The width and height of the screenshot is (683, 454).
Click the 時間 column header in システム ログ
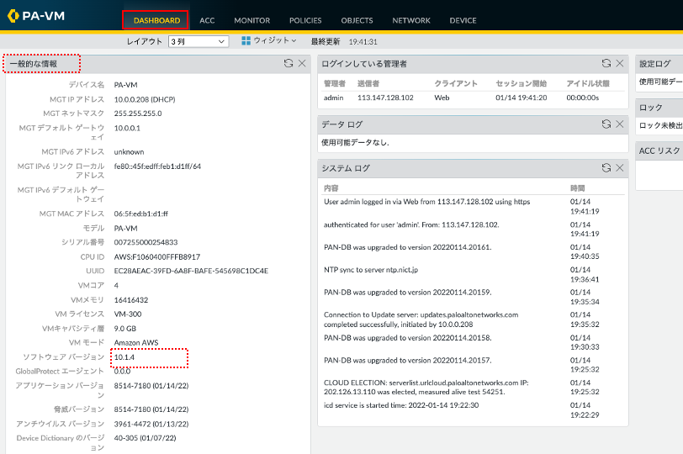(x=578, y=188)
